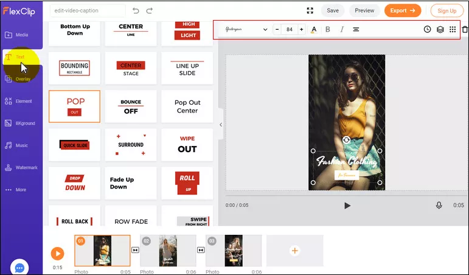This screenshot has height=275, width=469.
Task: Undo the last action
Action: coord(136,11)
